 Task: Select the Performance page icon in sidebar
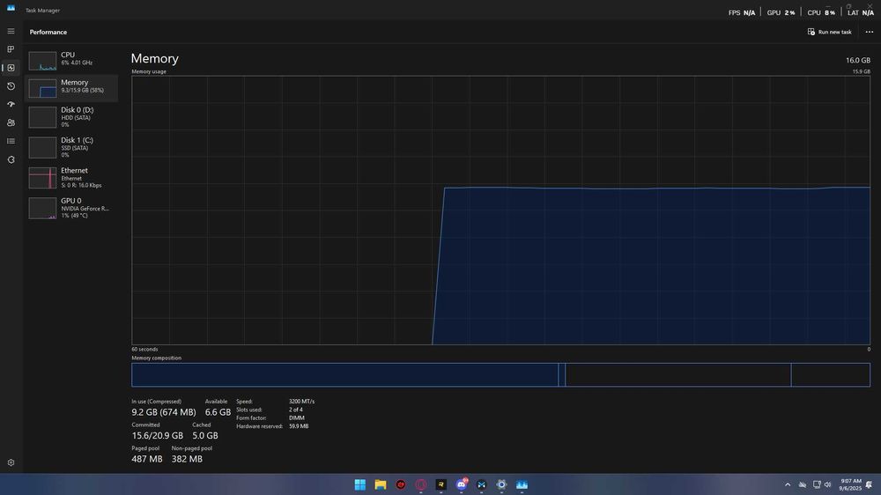[11, 68]
